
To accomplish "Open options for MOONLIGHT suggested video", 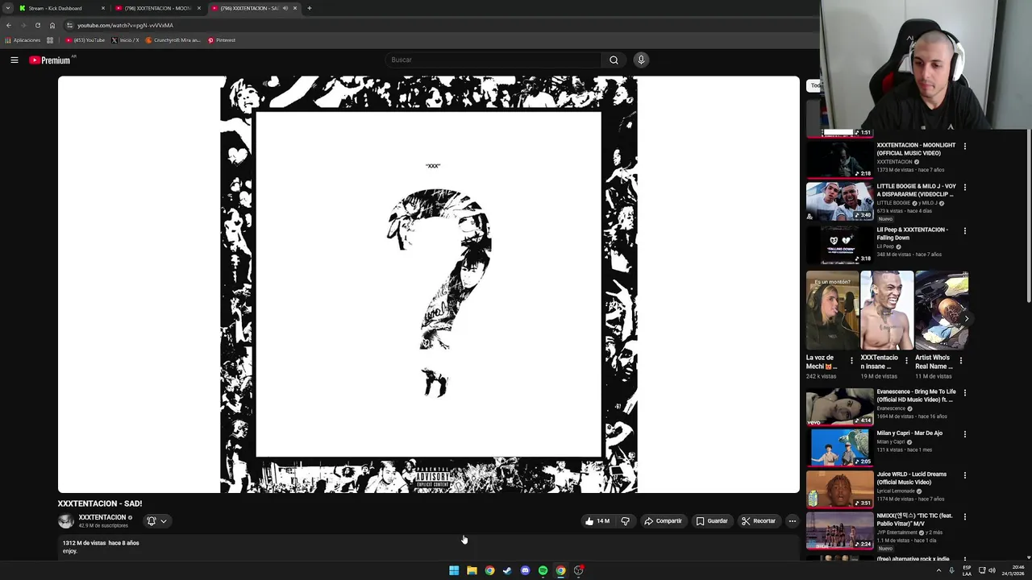I will (x=964, y=147).
